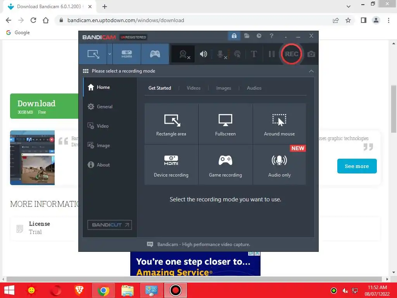Open Image settings in sidebar
Screen dimensions: 397x298
pos(110,146)
